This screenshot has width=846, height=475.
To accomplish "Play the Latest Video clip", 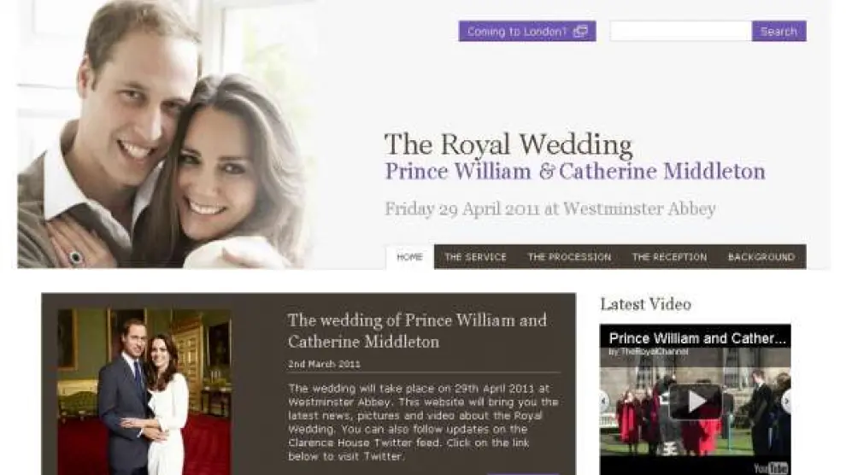I will coord(695,402).
